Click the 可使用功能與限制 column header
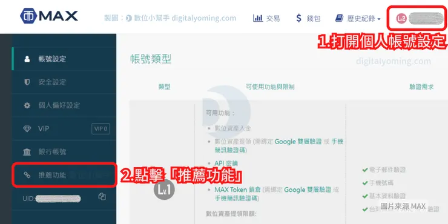Viewport: 448px width, 224px height. [x=270, y=87]
